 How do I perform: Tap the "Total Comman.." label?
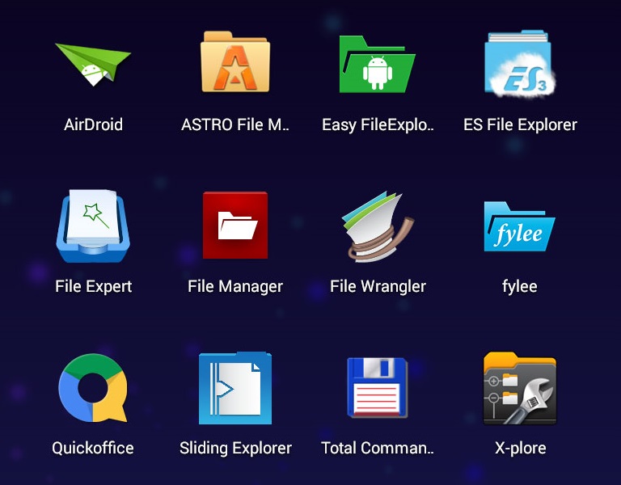coord(378,448)
